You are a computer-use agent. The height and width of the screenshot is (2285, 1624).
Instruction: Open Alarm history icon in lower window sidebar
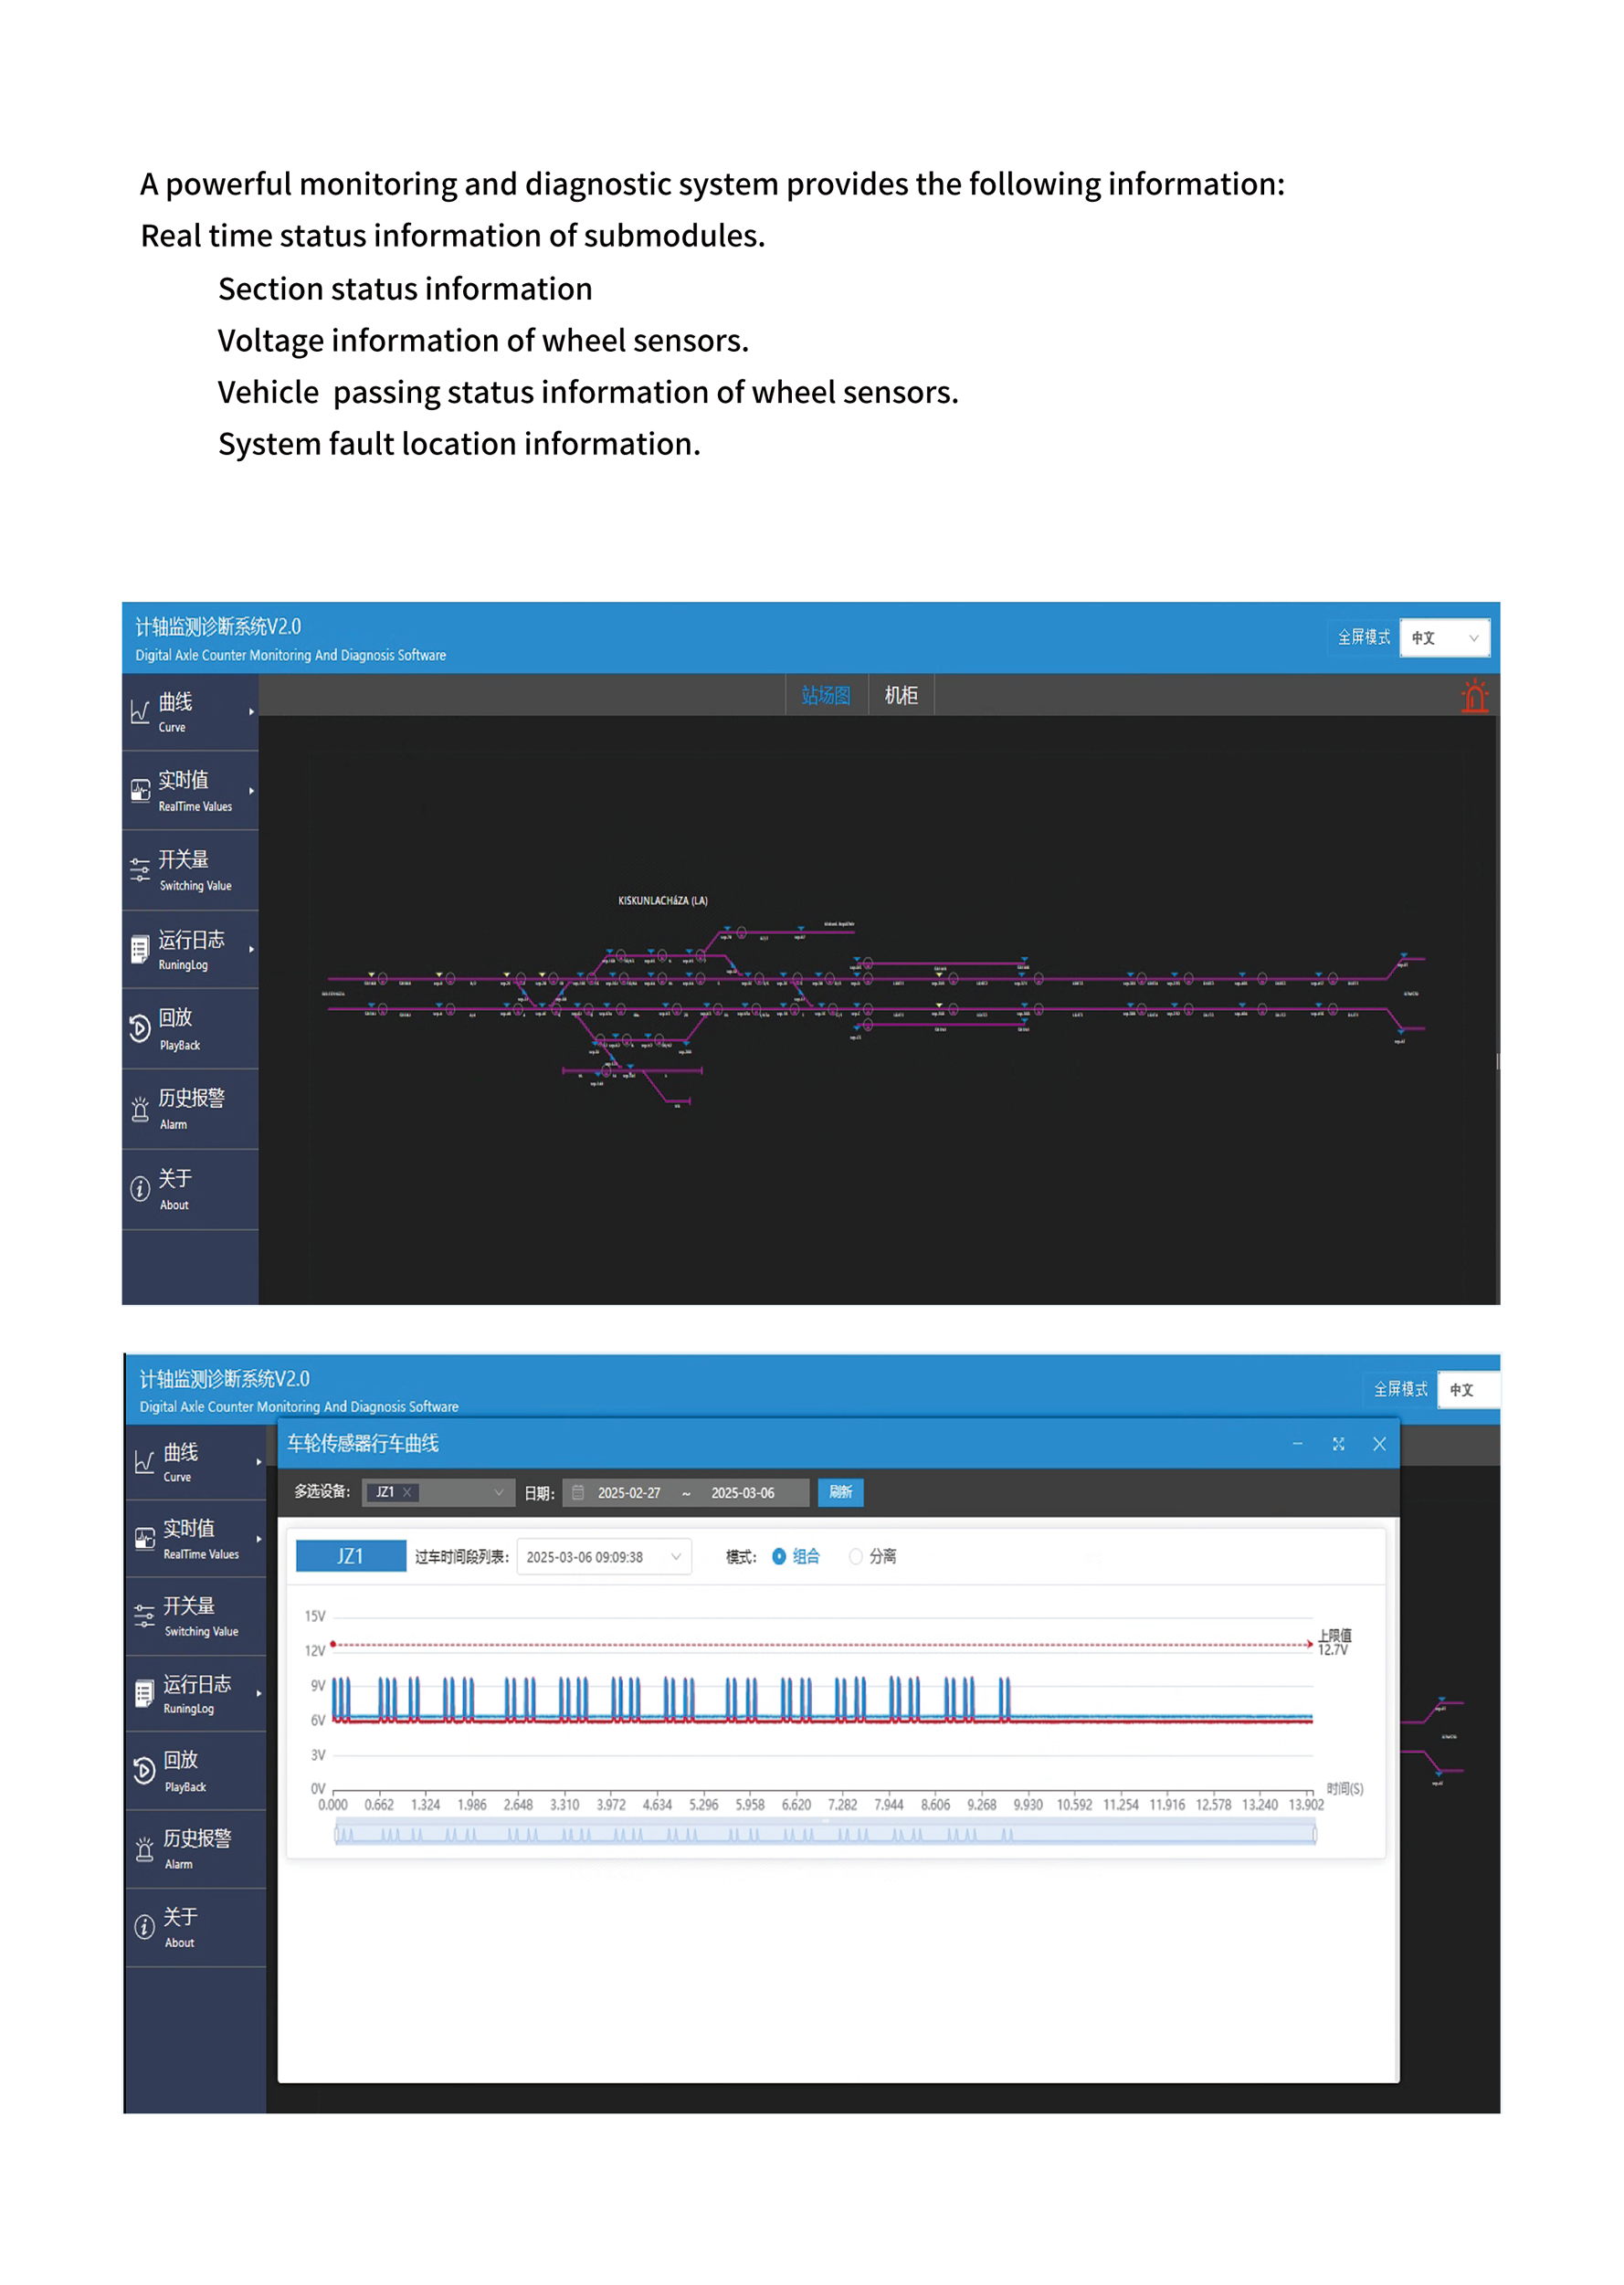[145, 1849]
